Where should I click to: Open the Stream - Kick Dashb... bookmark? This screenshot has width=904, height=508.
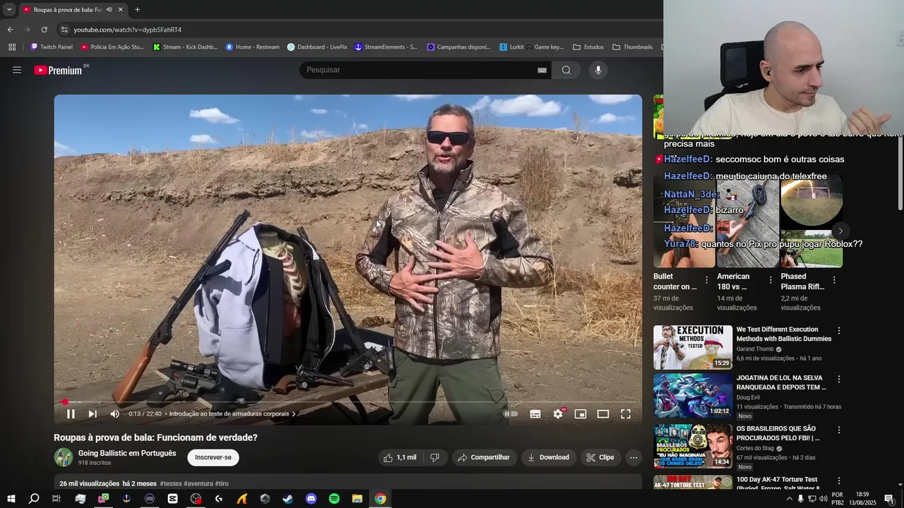click(x=186, y=47)
